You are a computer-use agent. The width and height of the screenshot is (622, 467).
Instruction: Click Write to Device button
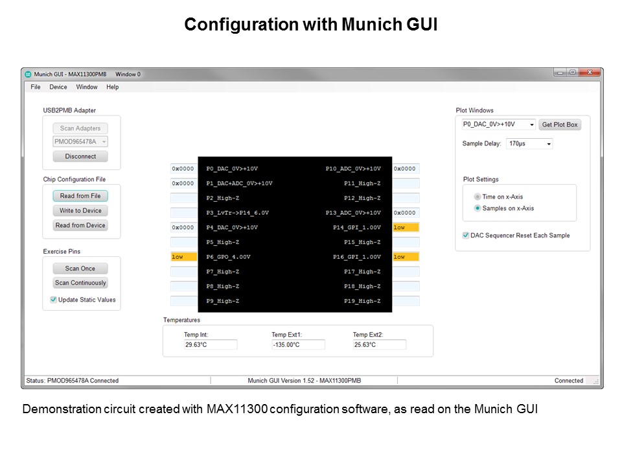pyautogui.click(x=80, y=210)
